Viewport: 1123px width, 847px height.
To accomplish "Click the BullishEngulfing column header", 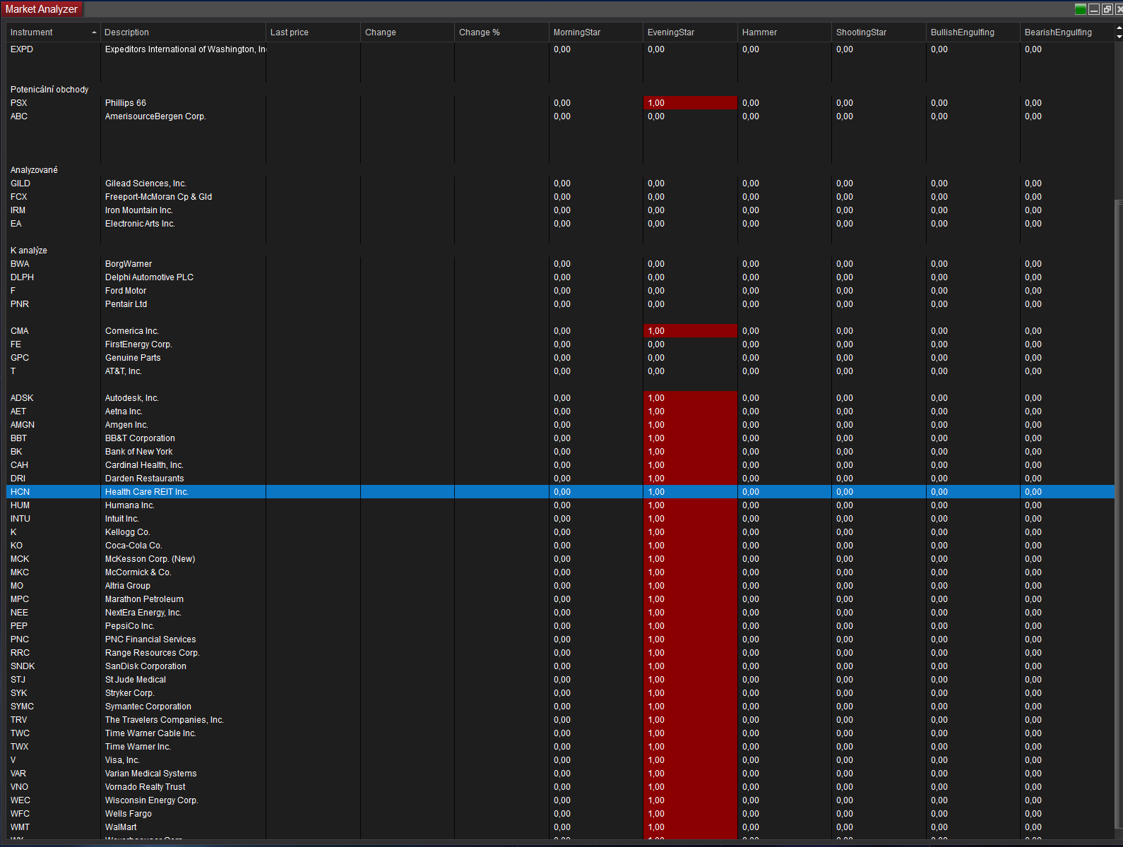I will pyautogui.click(x=973, y=32).
